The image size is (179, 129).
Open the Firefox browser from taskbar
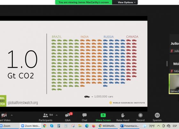click(x=94, y=126)
